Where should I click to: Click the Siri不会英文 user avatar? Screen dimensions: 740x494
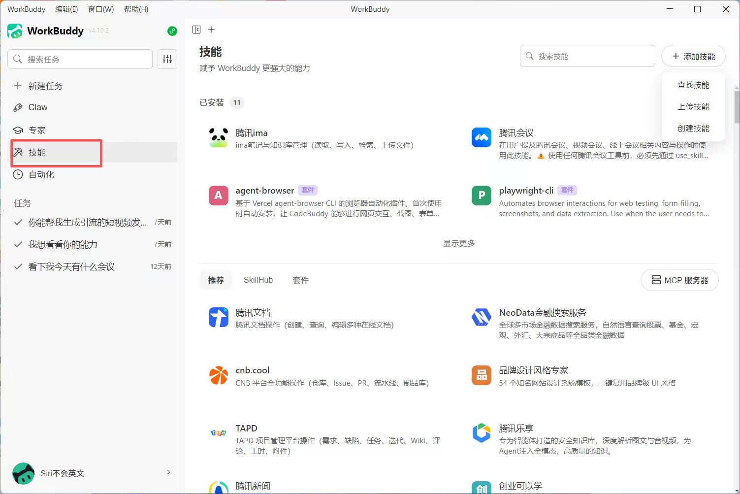(23, 473)
